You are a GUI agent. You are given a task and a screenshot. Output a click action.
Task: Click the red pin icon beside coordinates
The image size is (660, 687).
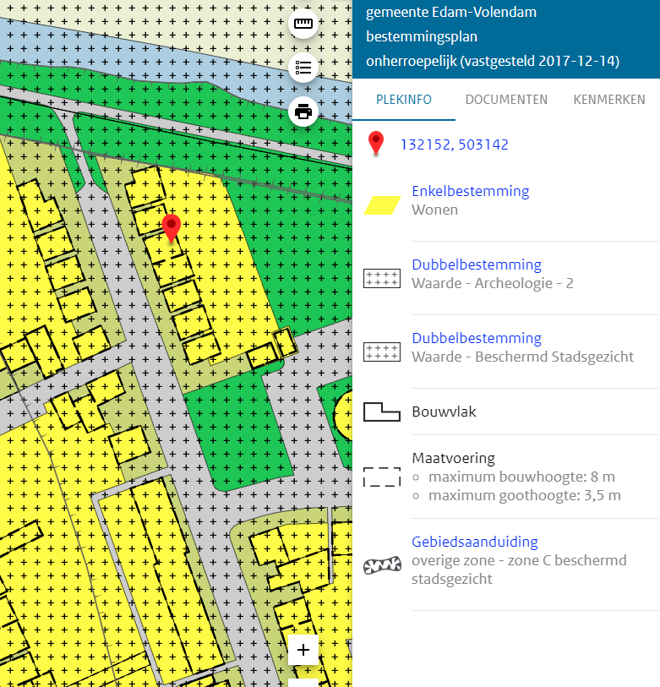tap(376, 143)
